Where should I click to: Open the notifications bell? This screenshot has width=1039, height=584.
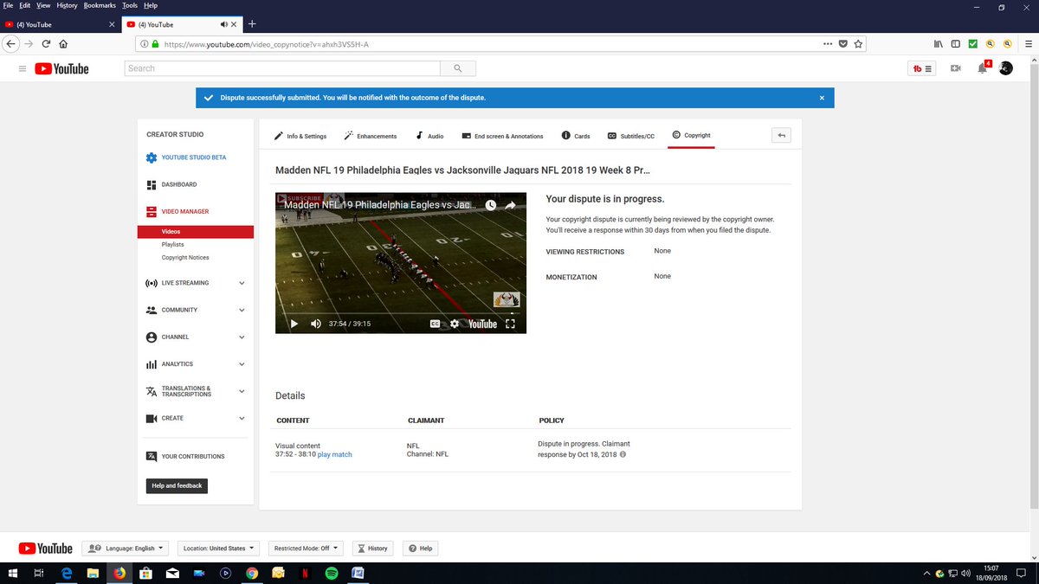pyautogui.click(x=982, y=68)
